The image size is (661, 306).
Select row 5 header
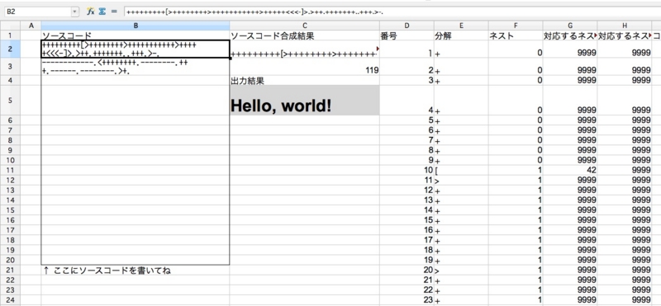point(10,100)
